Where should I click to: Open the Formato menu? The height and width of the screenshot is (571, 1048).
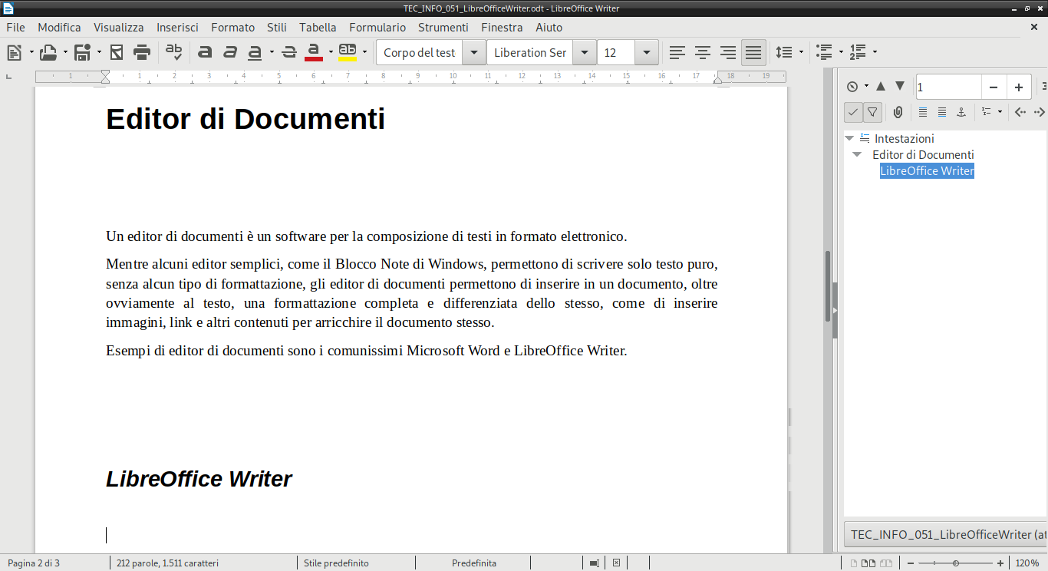pyautogui.click(x=232, y=27)
